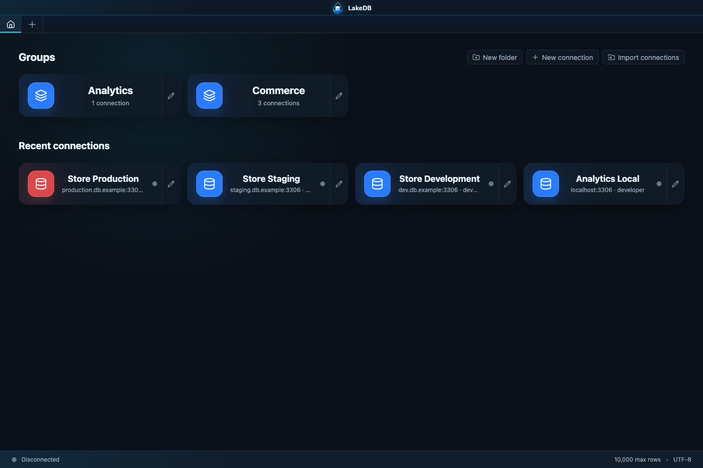Click the Analytics Local database icon
Screen dimensions: 703x468
click(546, 184)
